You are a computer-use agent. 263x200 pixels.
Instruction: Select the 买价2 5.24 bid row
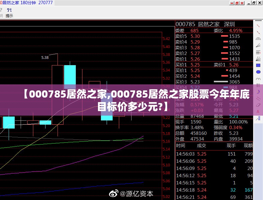coord(214,76)
